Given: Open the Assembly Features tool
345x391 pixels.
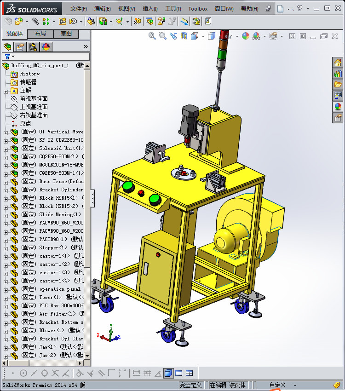Looking at the screenshot, I should [x=103, y=22].
